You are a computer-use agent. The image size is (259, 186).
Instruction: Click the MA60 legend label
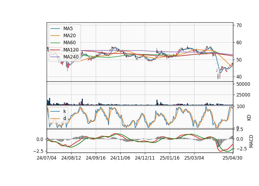click(69, 43)
